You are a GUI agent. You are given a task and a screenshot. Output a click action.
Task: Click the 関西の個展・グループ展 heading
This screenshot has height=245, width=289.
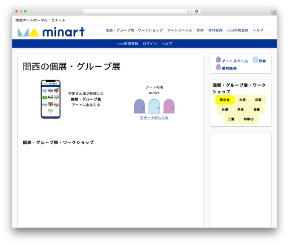pos(72,67)
